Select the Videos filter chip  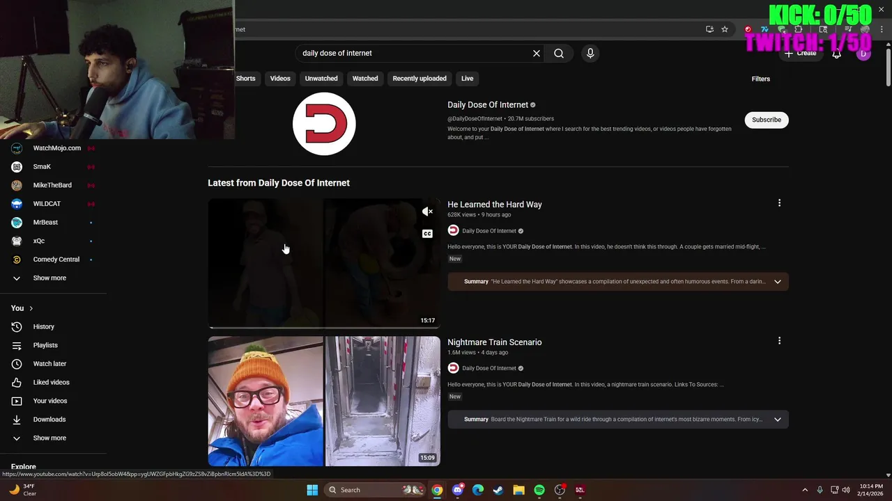tap(280, 79)
